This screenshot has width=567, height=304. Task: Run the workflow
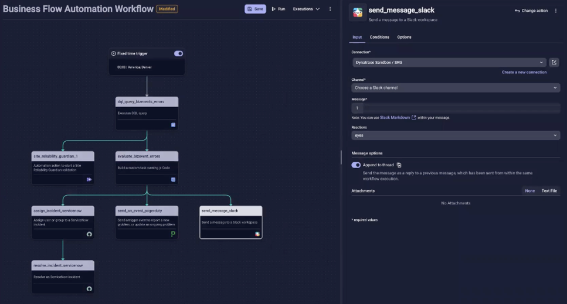[x=279, y=9]
